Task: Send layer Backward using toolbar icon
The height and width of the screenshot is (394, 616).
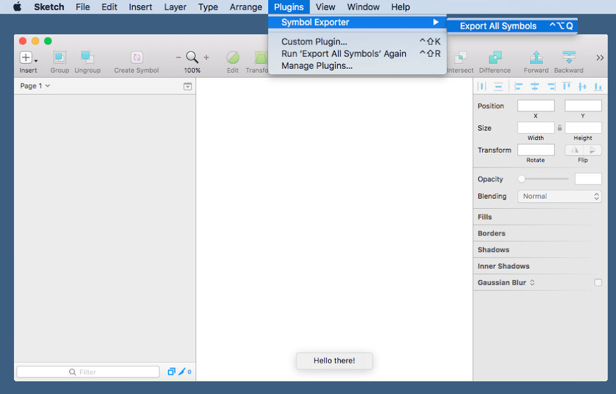Action: point(569,58)
